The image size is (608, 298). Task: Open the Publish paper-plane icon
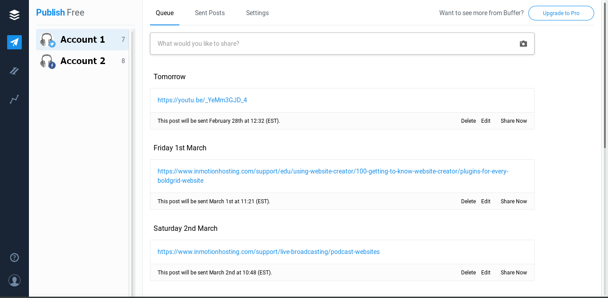click(14, 42)
